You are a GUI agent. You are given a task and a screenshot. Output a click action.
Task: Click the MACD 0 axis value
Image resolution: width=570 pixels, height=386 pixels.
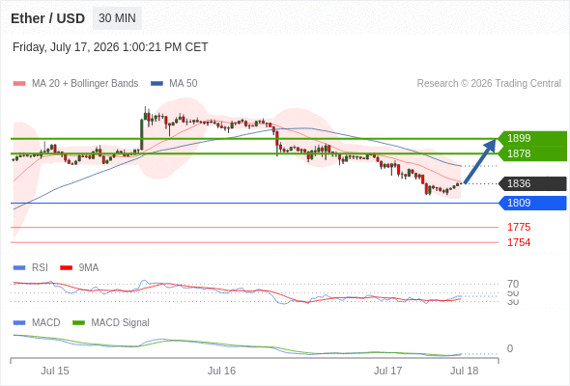click(510, 348)
